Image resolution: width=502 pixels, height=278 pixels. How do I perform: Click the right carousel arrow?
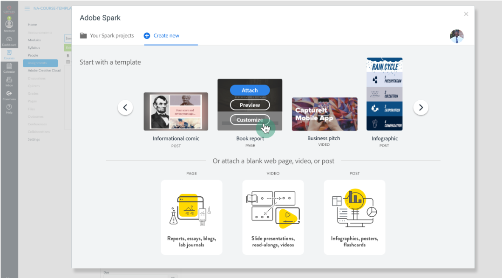pos(421,107)
